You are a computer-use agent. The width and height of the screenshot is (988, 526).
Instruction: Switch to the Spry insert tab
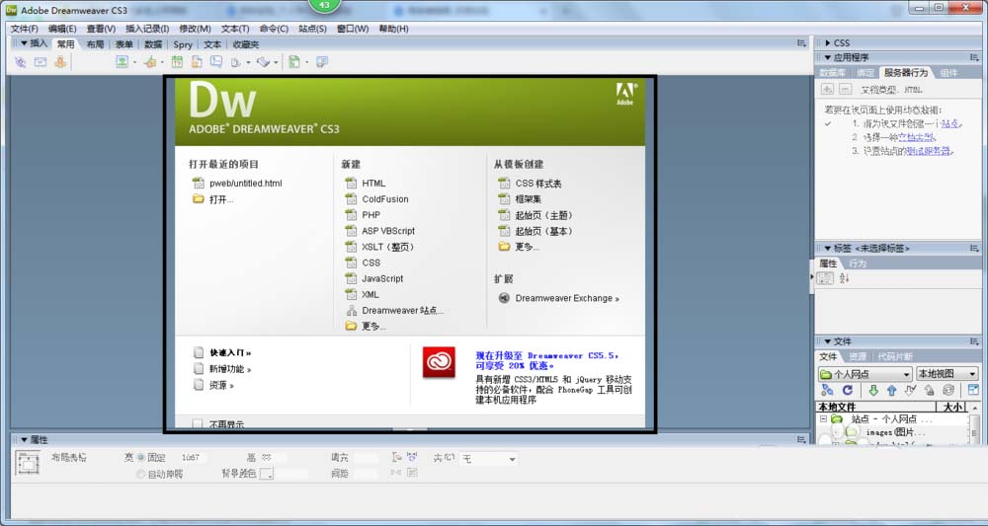pos(183,44)
